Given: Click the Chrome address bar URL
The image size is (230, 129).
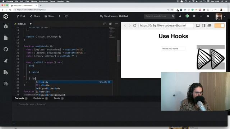Looking at the screenshot, I should 31,10.
